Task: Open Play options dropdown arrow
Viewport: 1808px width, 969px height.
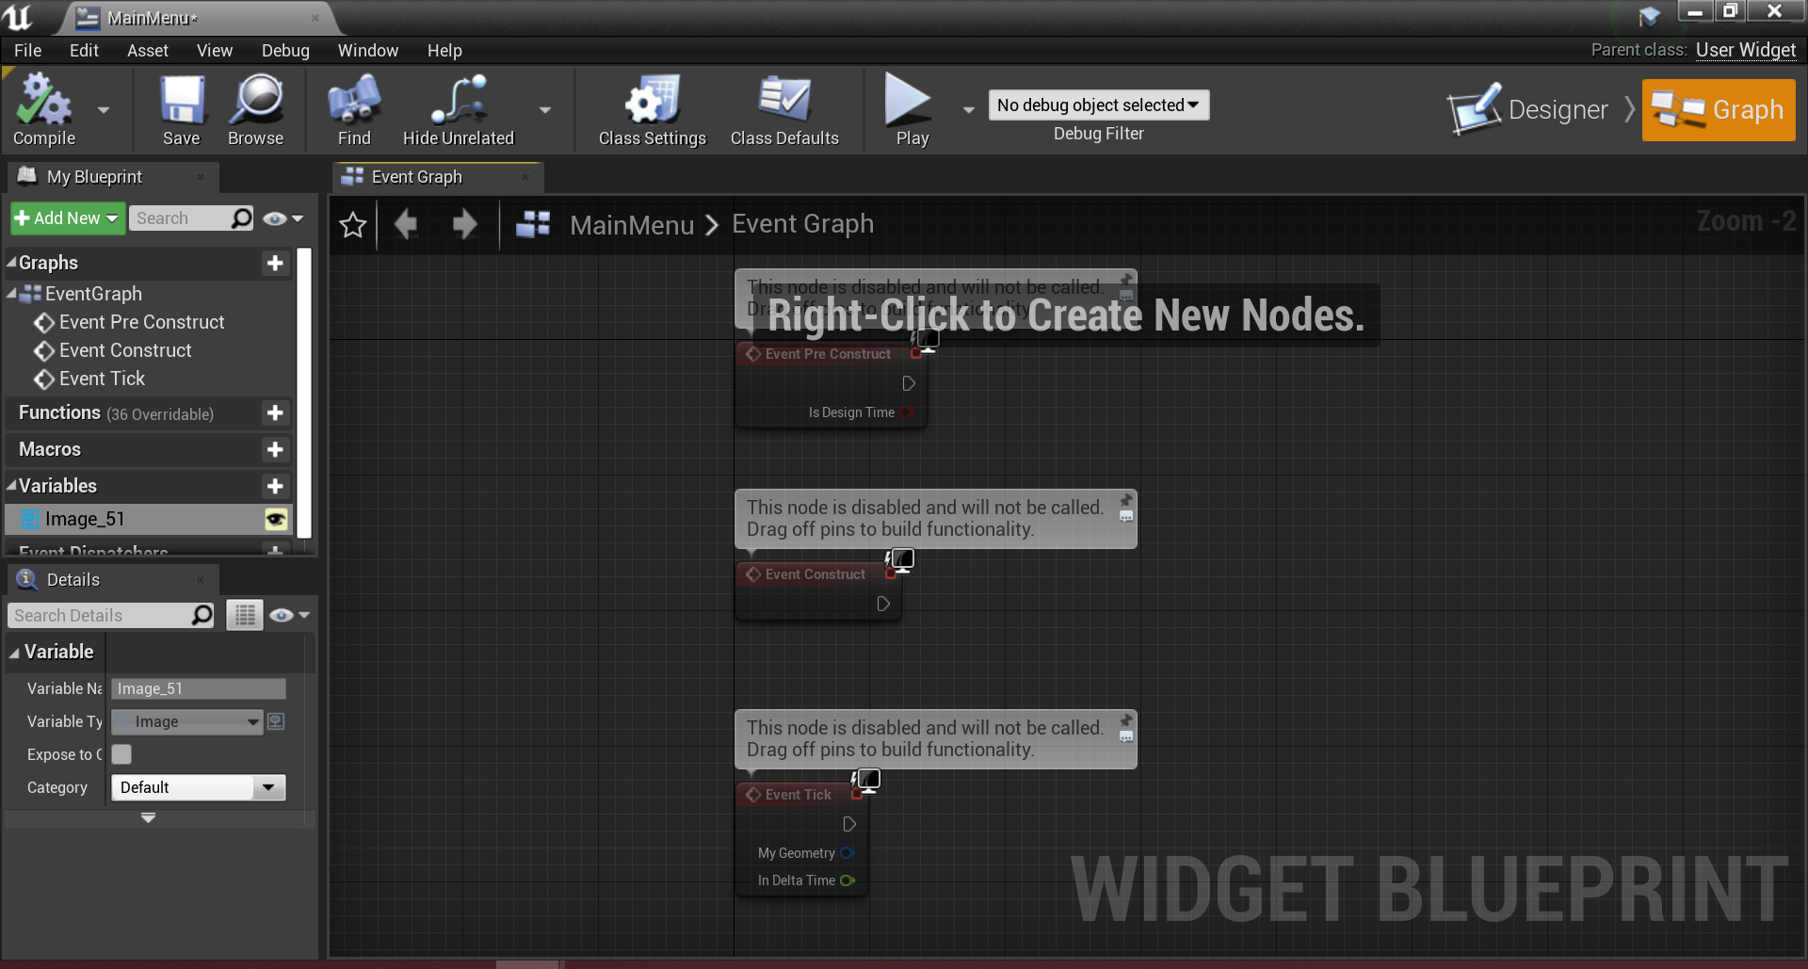Action: pyautogui.click(x=968, y=111)
